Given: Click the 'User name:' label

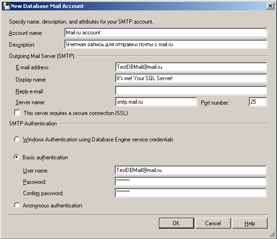Looking at the screenshot, I should tap(36, 171).
